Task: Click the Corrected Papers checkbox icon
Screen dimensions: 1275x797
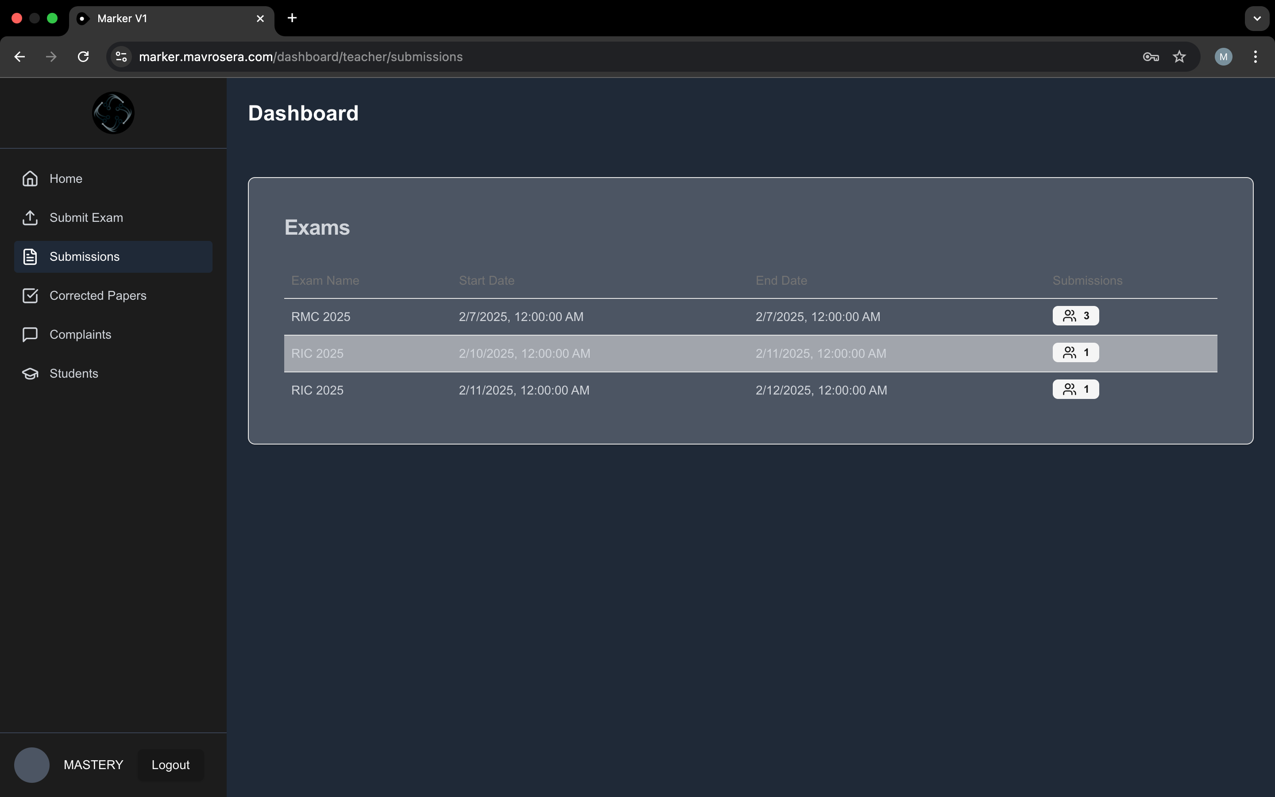Action: tap(30, 296)
